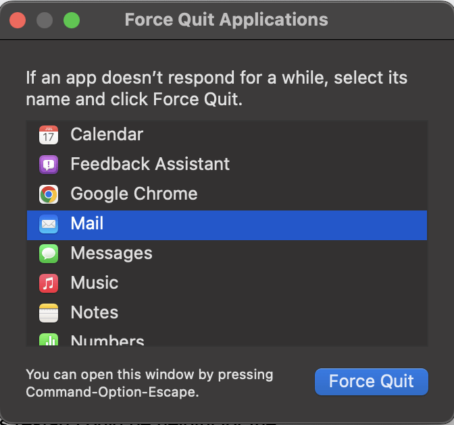The width and height of the screenshot is (454, 425).
Task: Select the highlighted Mail name
Action: tap(87, 224)
